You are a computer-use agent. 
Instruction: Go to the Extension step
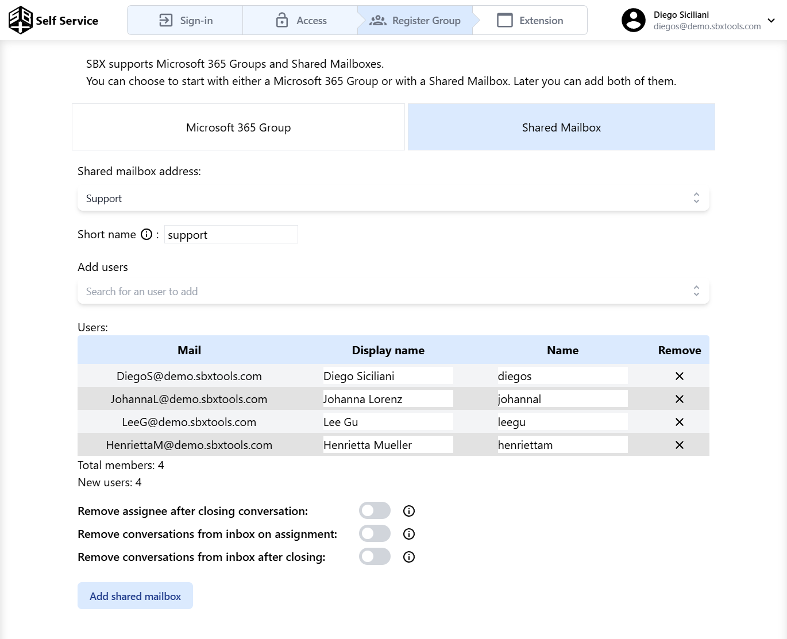530,21
